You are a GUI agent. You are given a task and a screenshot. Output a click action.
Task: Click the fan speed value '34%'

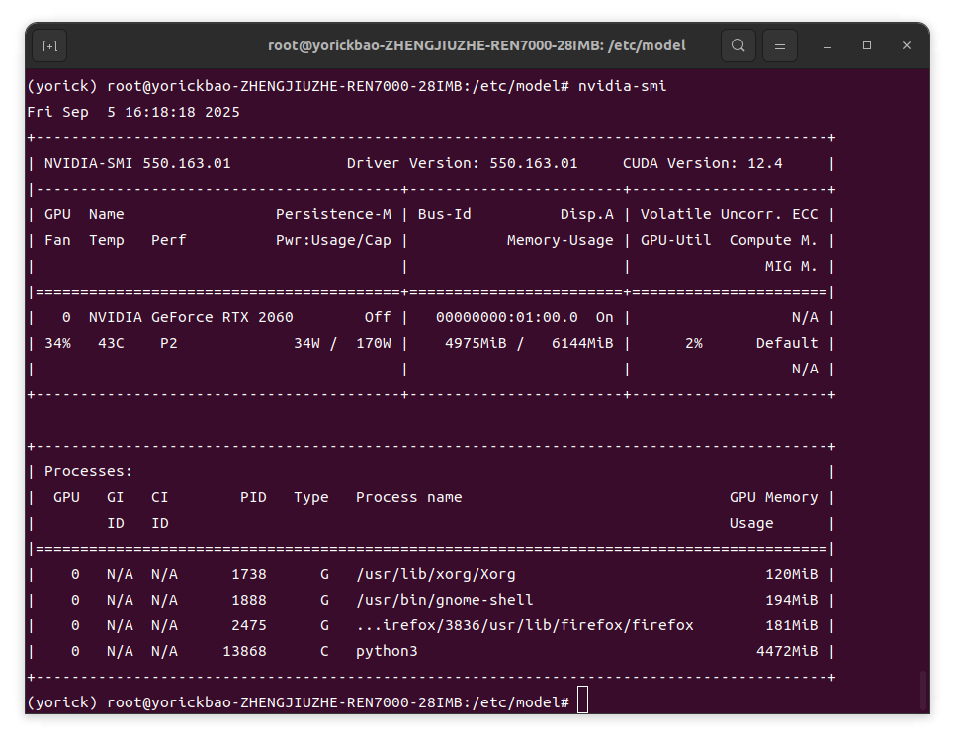click(x=58, y=343)
